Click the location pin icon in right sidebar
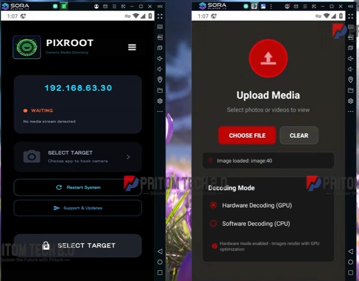 350,80
